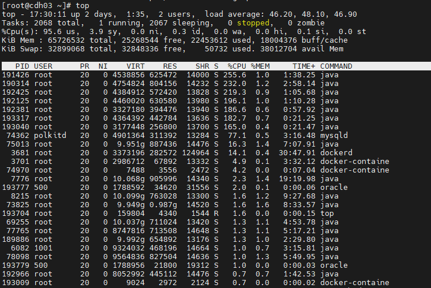Image resolution: width=431 pixels, height=288 pixels.
Task: Click the 255.6 CPU value
Action: click(x=235, y=75)
